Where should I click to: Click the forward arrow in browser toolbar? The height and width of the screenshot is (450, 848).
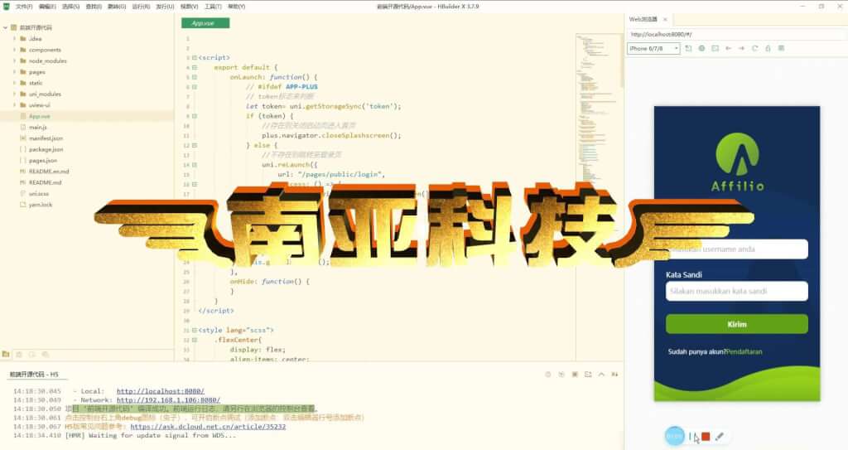point(741,48)
